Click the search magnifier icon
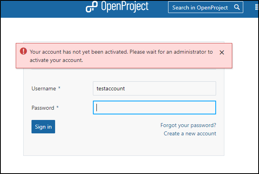Screen dimensions: 259x174 pyautogui.click(x=237, y=7)
